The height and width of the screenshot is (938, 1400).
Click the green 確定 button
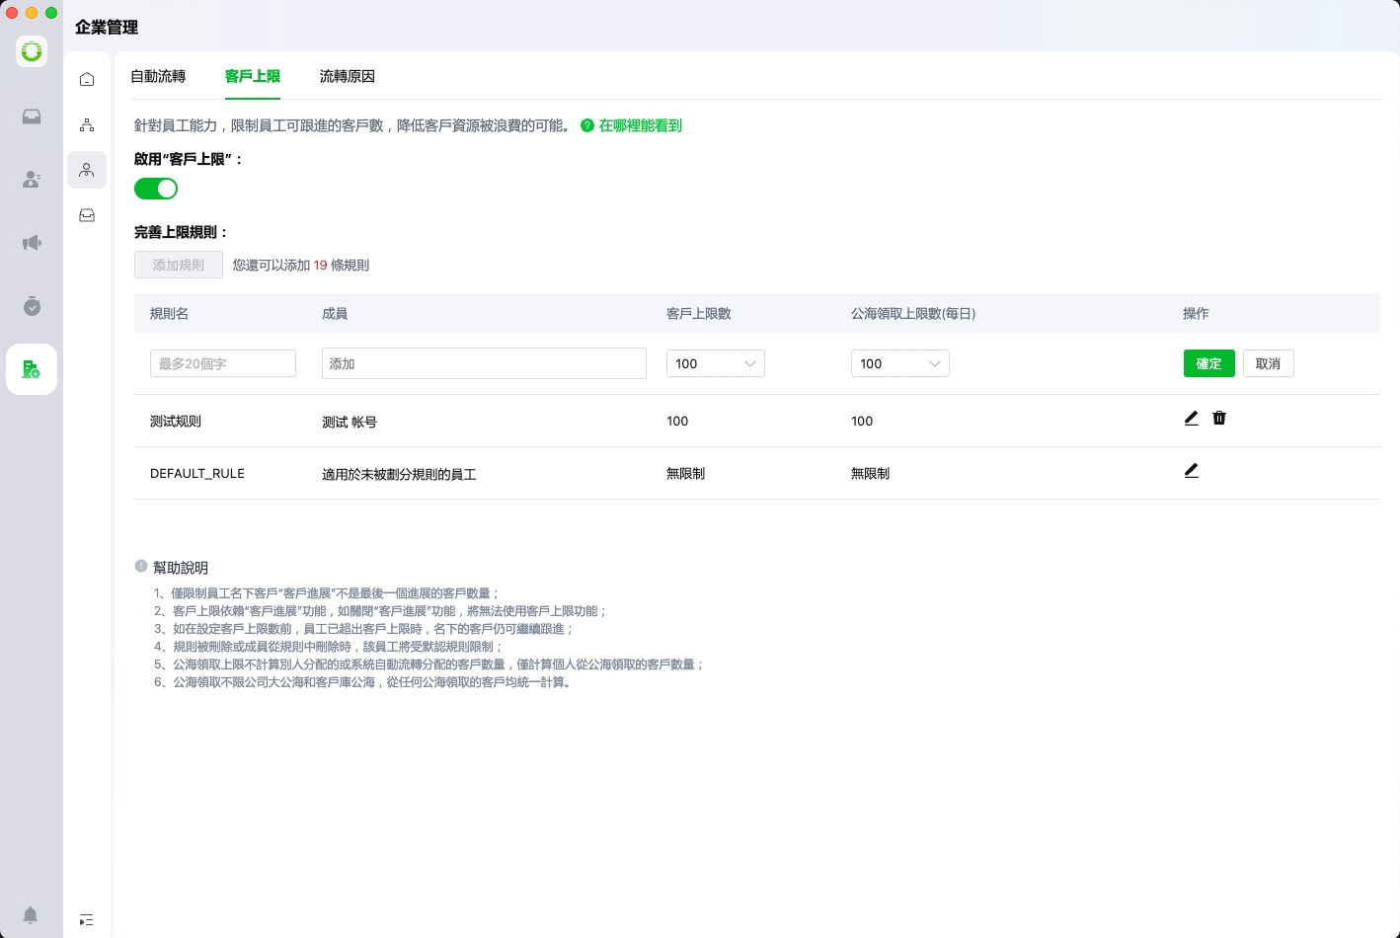point(1208,363)
